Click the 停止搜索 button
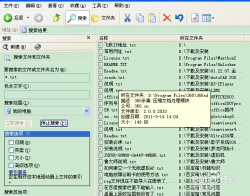Viewport: 250px width, 196px height. [54, 123]
